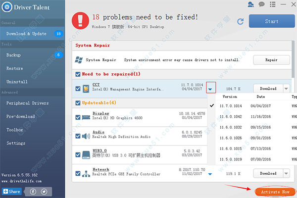
Task: Click the blue Start button
Action: [x=272, y=21]
